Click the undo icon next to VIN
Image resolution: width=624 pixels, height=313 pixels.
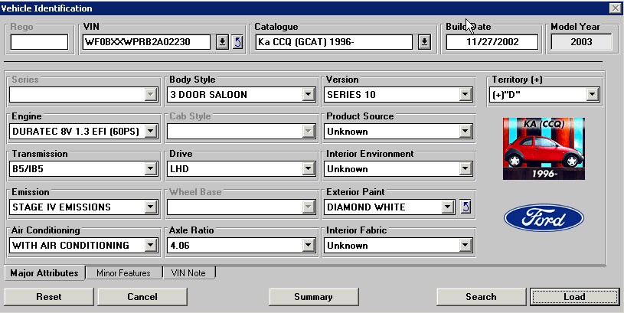pos(237,42)
